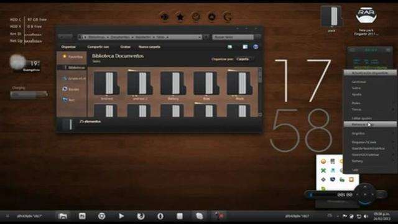The width and height of the screenshot is (398, 224).
Task: Select Favoritos in the Explorer sidebar
Action: click(73, 57)
